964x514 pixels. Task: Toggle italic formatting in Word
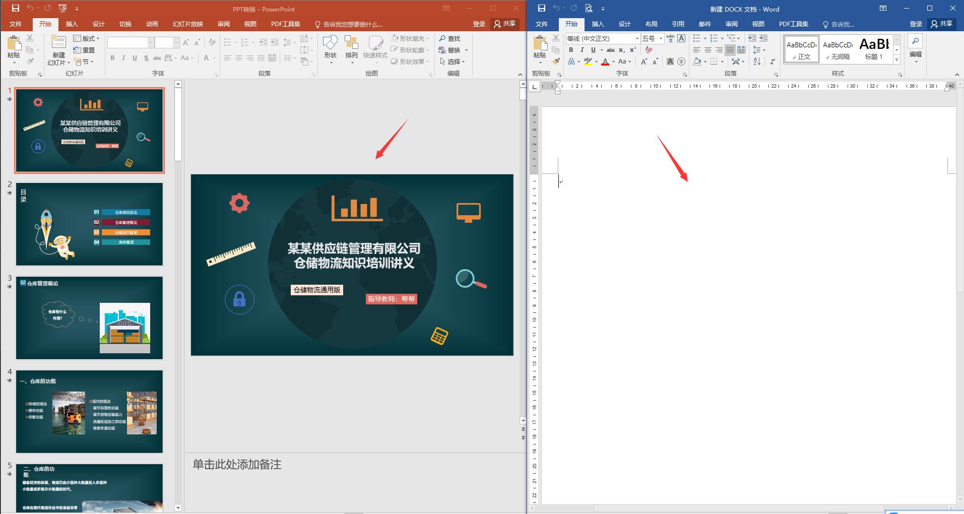(x=582, y=50)
